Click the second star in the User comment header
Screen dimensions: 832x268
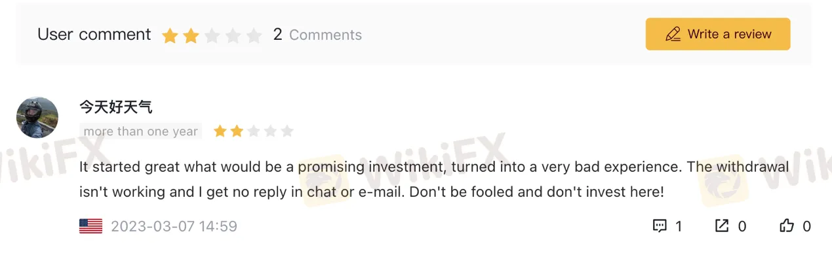click(191, 35)
